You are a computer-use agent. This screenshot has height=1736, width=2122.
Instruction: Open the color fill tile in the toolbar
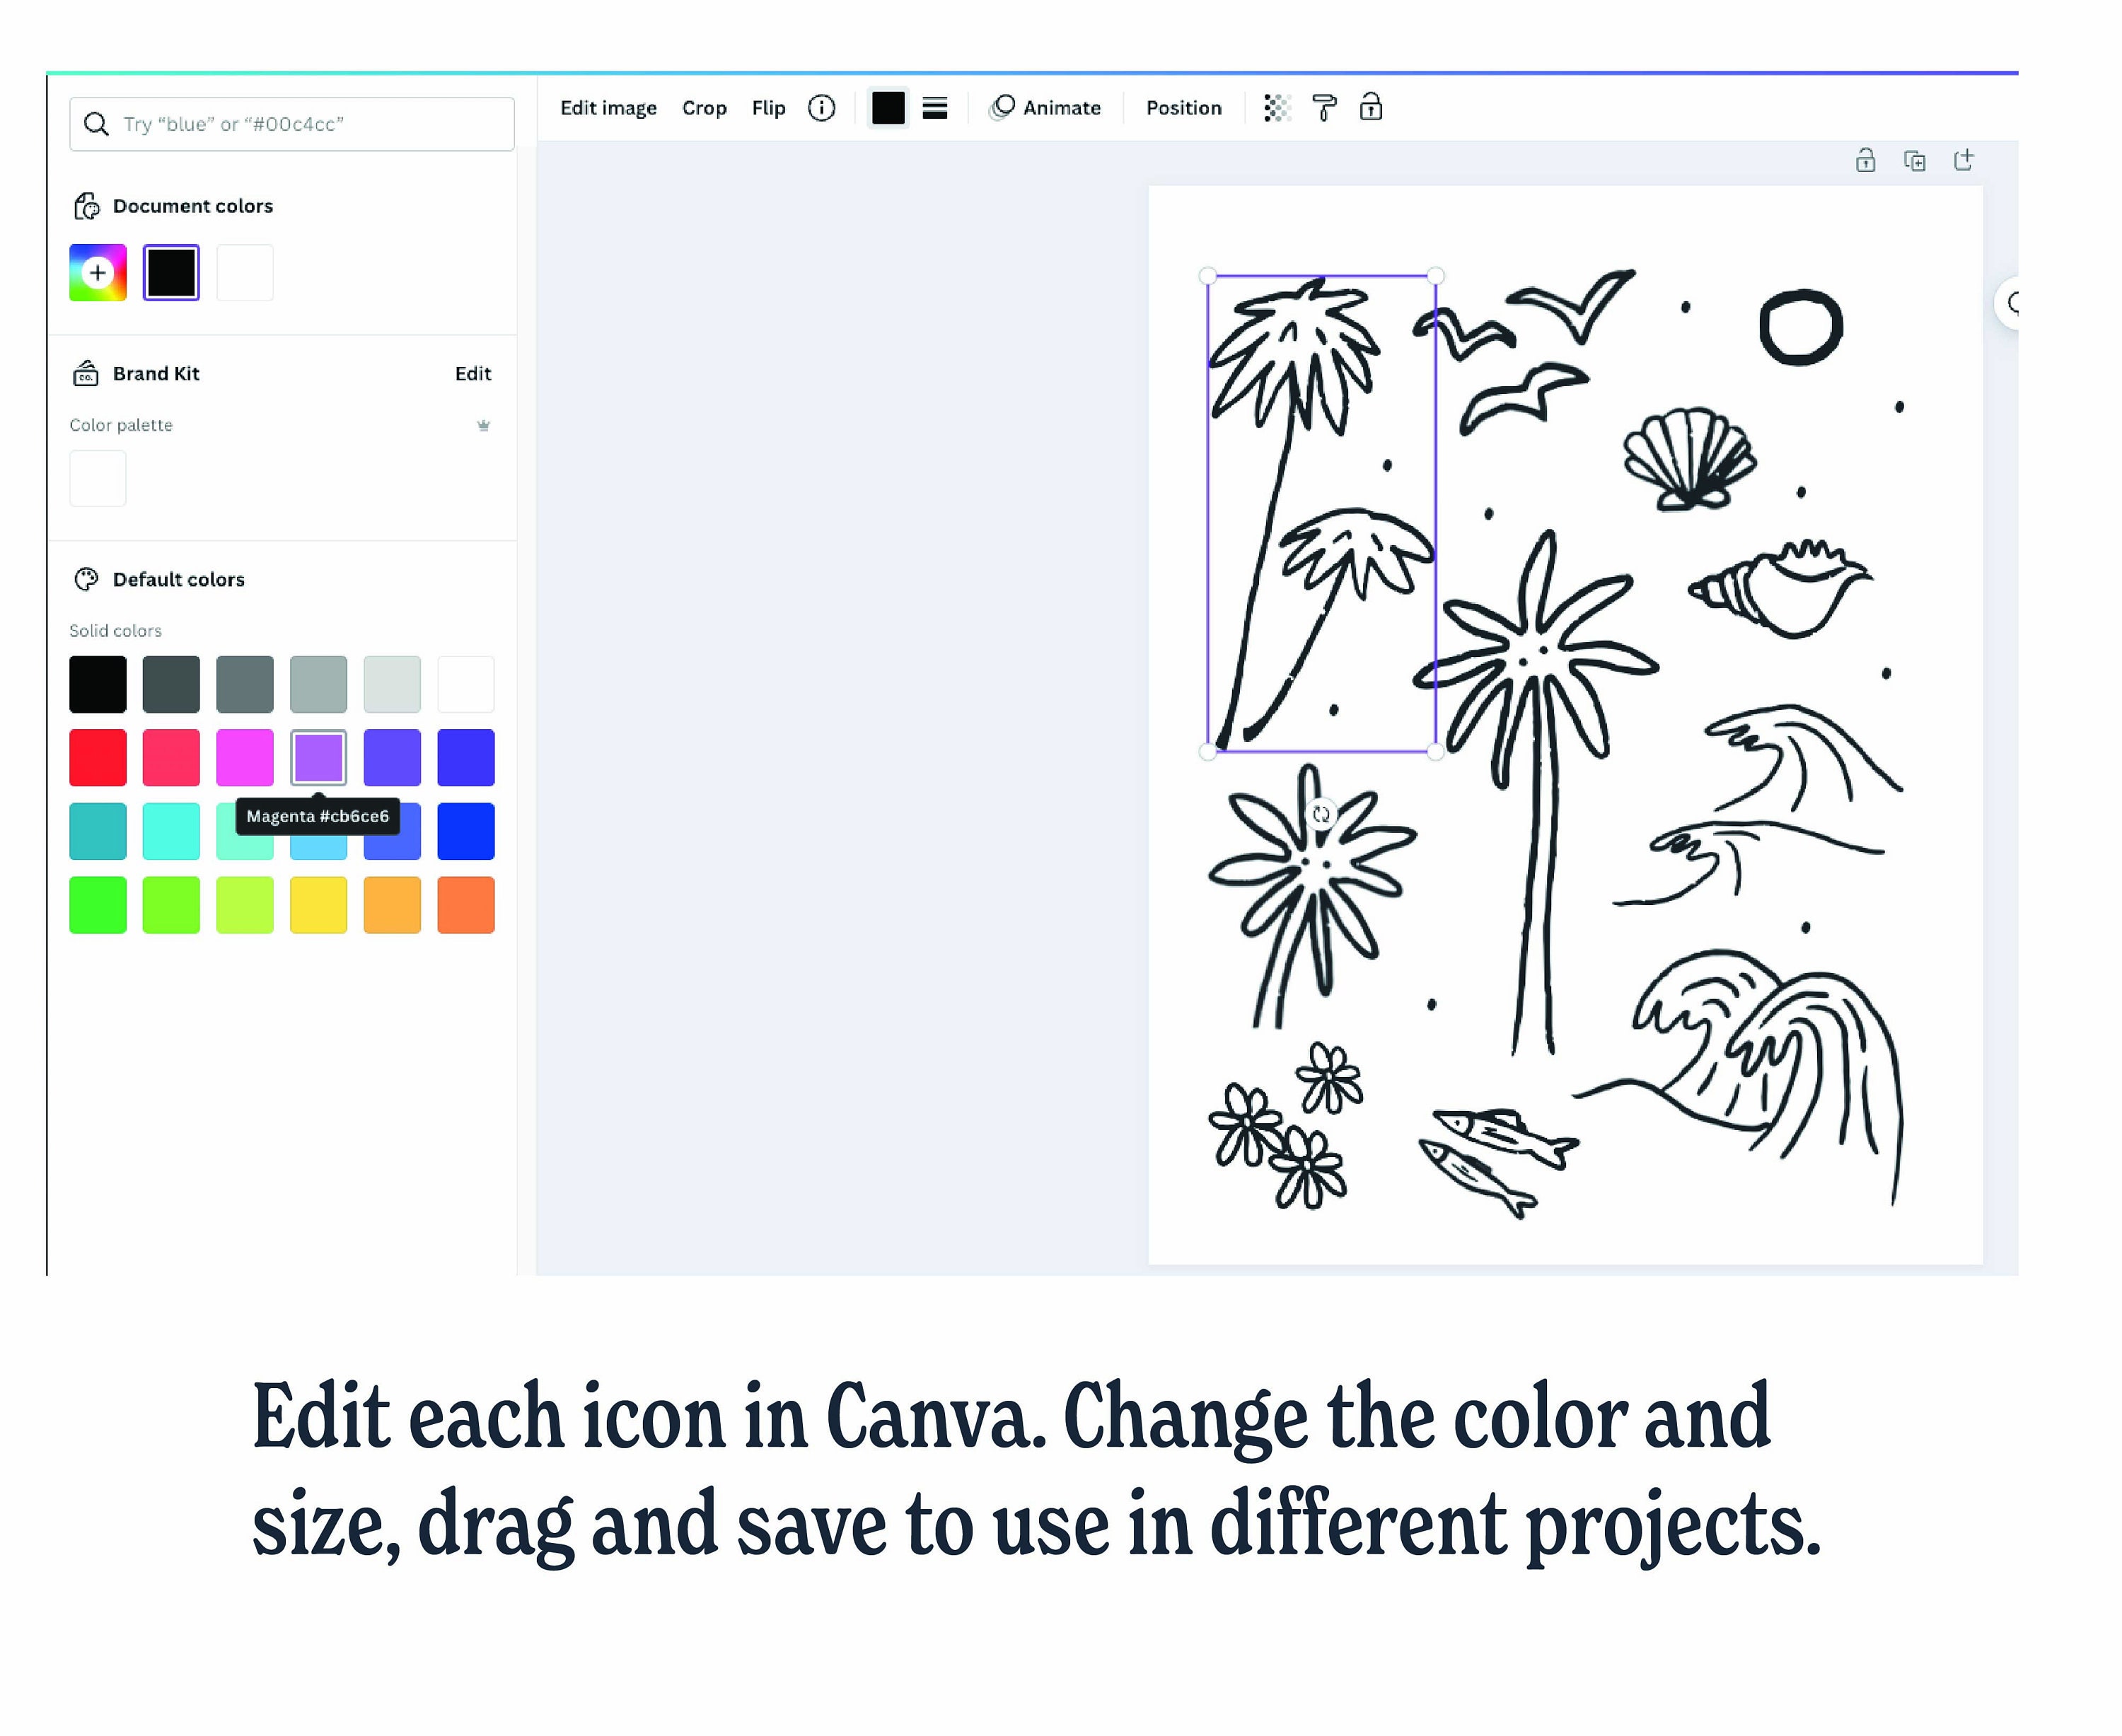[888, 107]
